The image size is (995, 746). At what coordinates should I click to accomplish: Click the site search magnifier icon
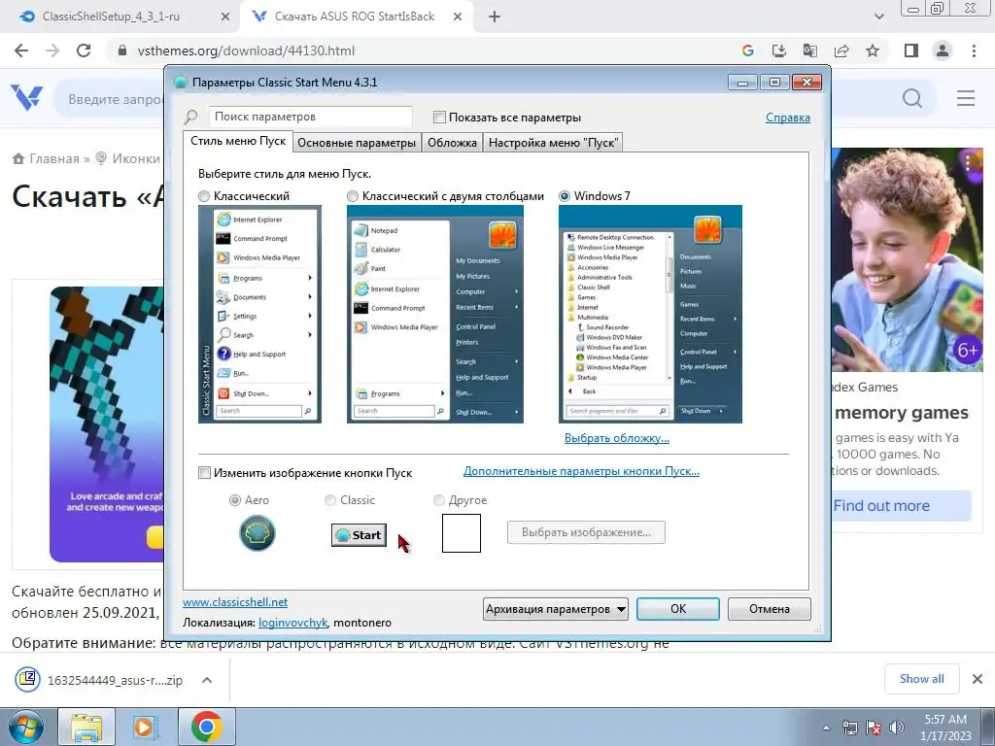point(912,98)
